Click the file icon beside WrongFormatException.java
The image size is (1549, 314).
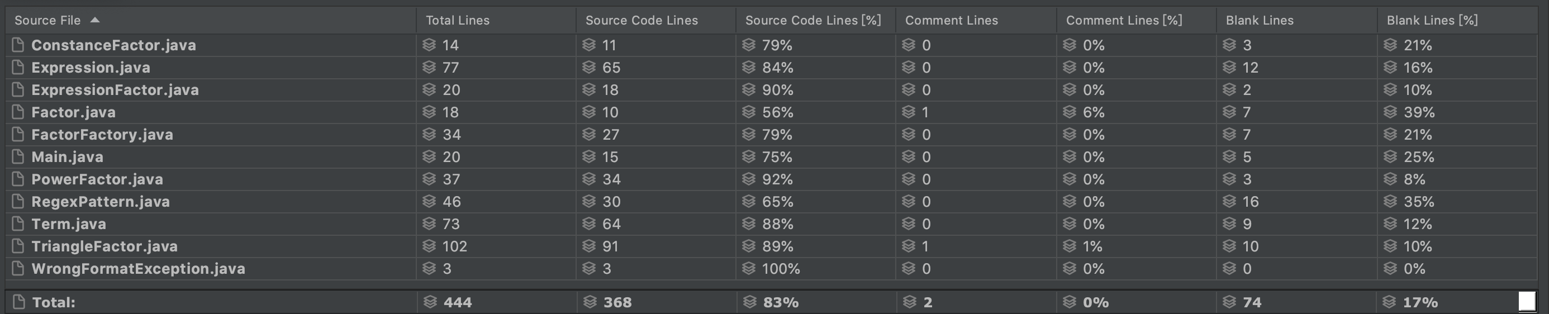point(18,268)
